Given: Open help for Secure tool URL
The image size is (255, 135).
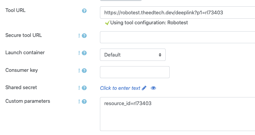Looking at the screenshot, I should 84,36.
